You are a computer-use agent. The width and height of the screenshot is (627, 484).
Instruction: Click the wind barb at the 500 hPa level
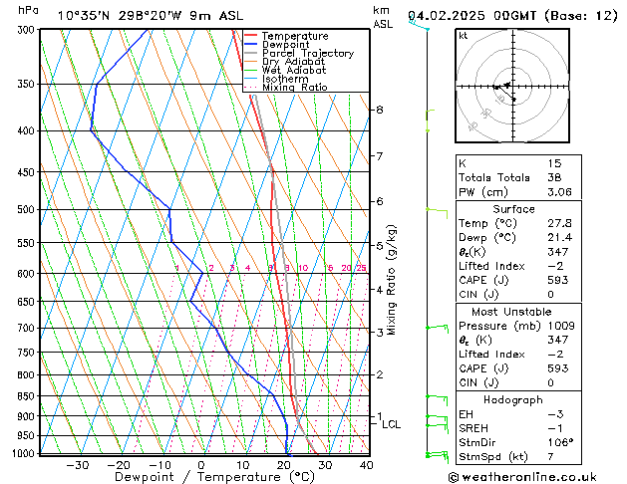tap(437, 213)
